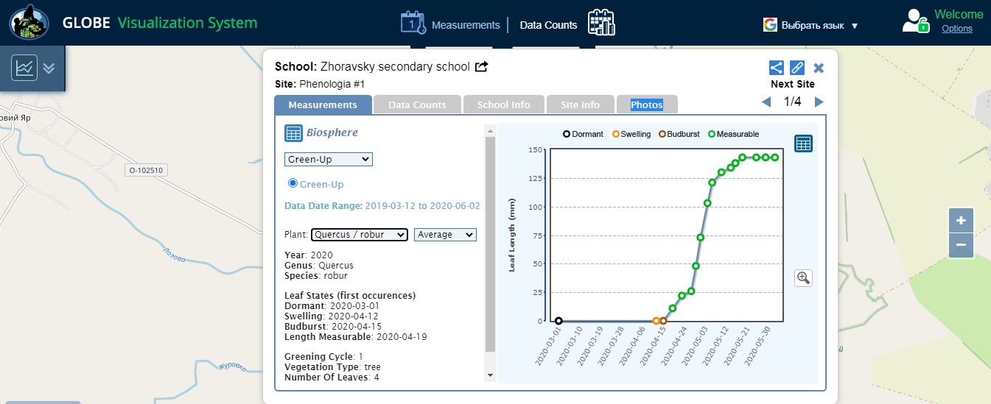Image resolution: width=991 pixels, height=404 pixels.
Task: Select the Green-Up radio button
Action: [293, 183]
